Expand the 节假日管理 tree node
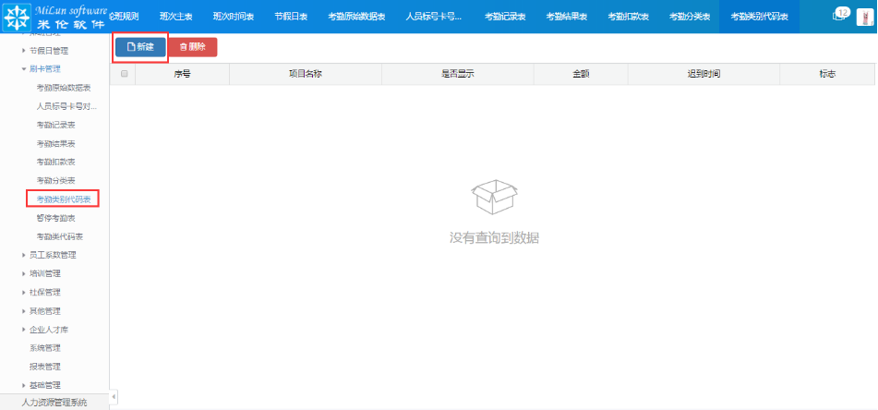878x410 pixels. tap(24, 50)
